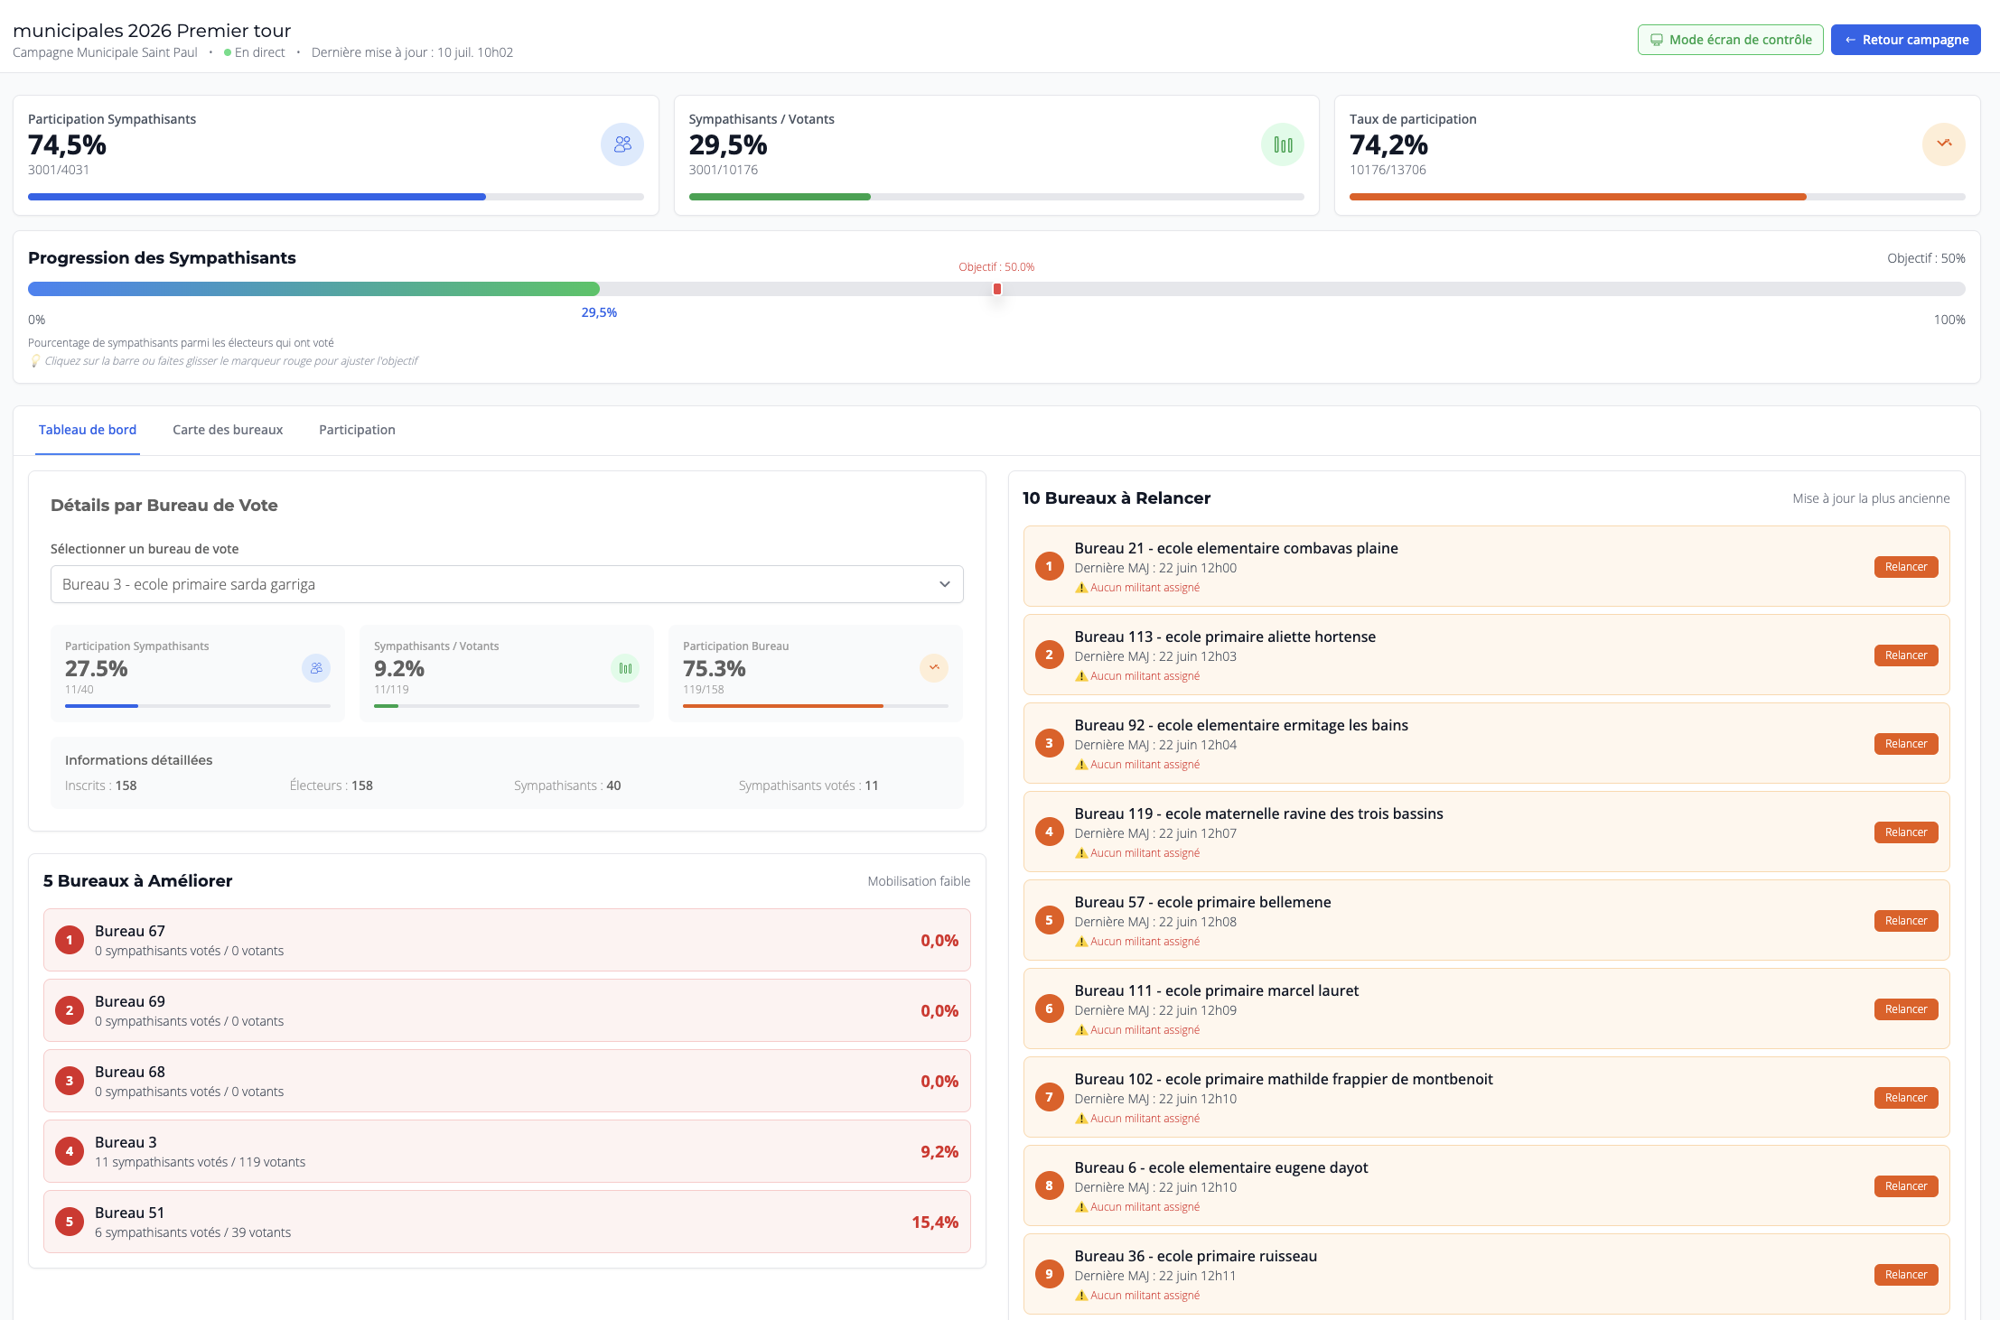
Task: Click the warning icon under Bureau 21
Action: [1081, 588]
